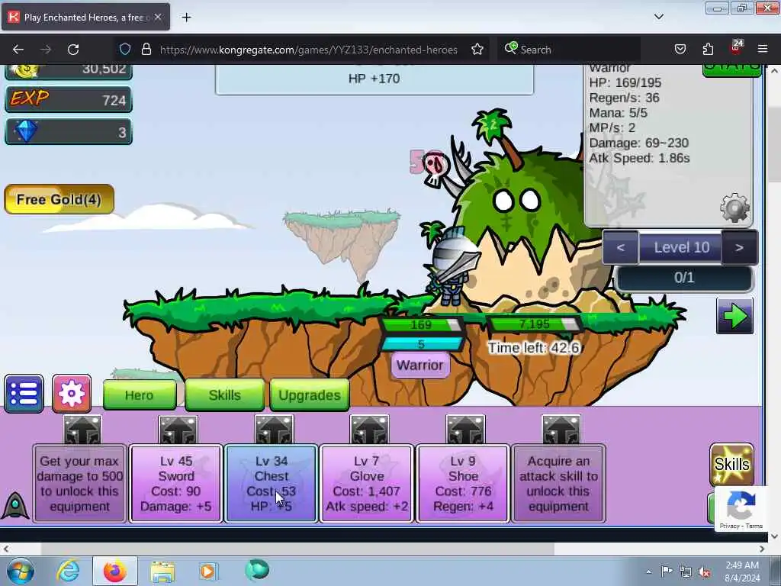The height and width of the screenshot is (586, 781).
Task: Click the green arrow next-stage button
Action: [x=734, y=316]
